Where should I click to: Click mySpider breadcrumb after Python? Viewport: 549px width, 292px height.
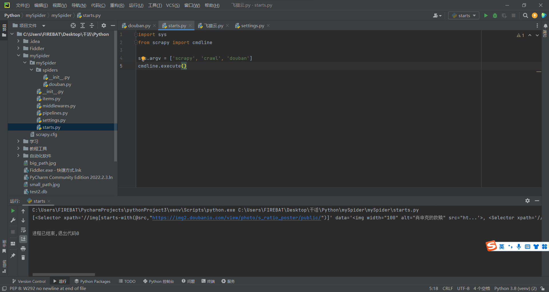36,15
